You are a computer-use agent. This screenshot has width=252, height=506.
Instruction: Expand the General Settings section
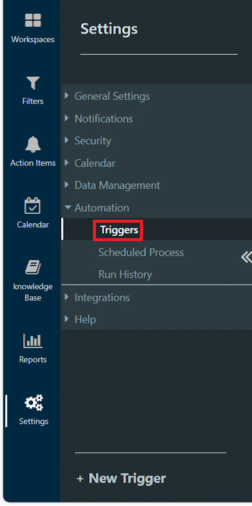click(x=157, y=96)
